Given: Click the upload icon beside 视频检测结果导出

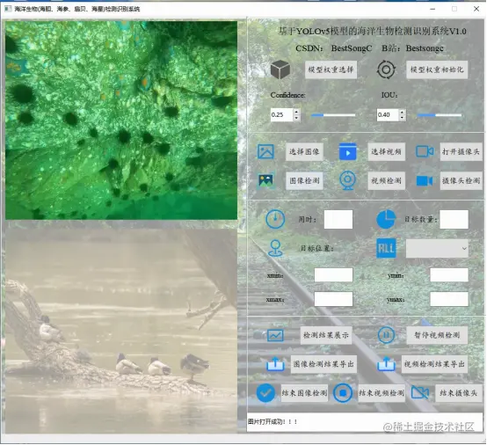Looking at the screenshot, I should 386,364.
